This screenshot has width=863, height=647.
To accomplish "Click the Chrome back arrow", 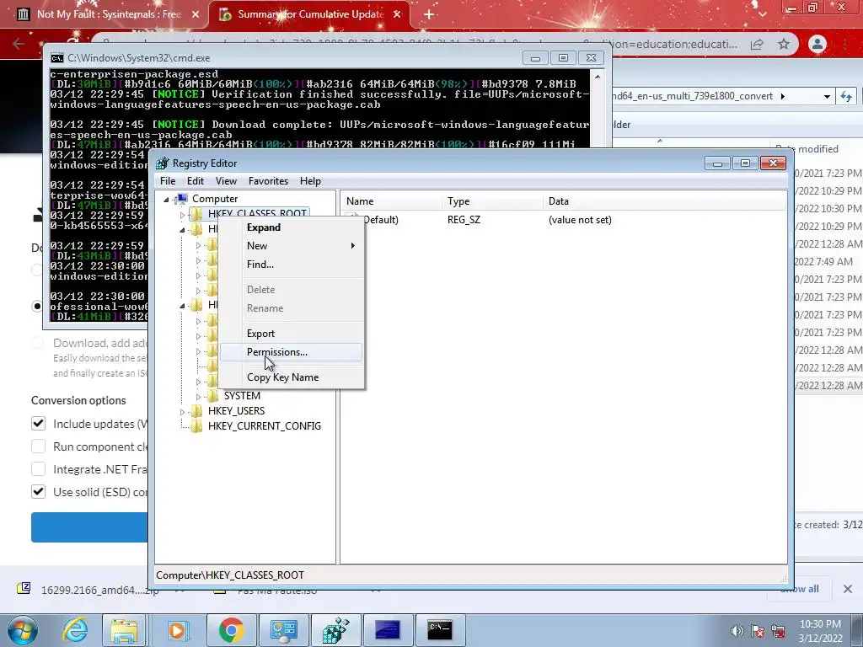I will [19, 44].
